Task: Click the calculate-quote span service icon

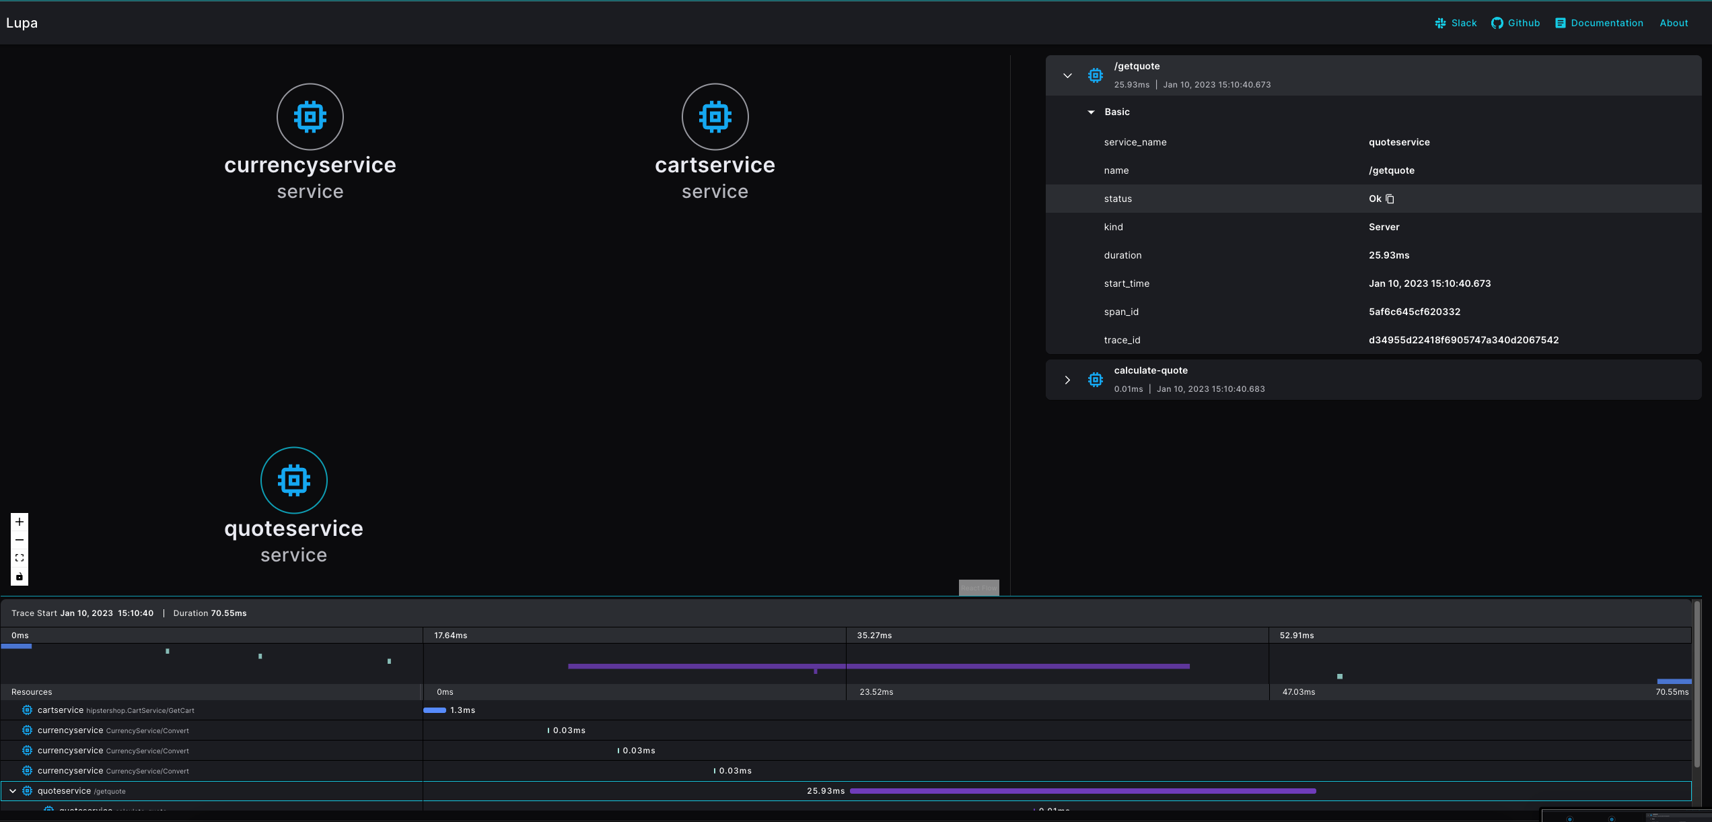Action: 1096,380
